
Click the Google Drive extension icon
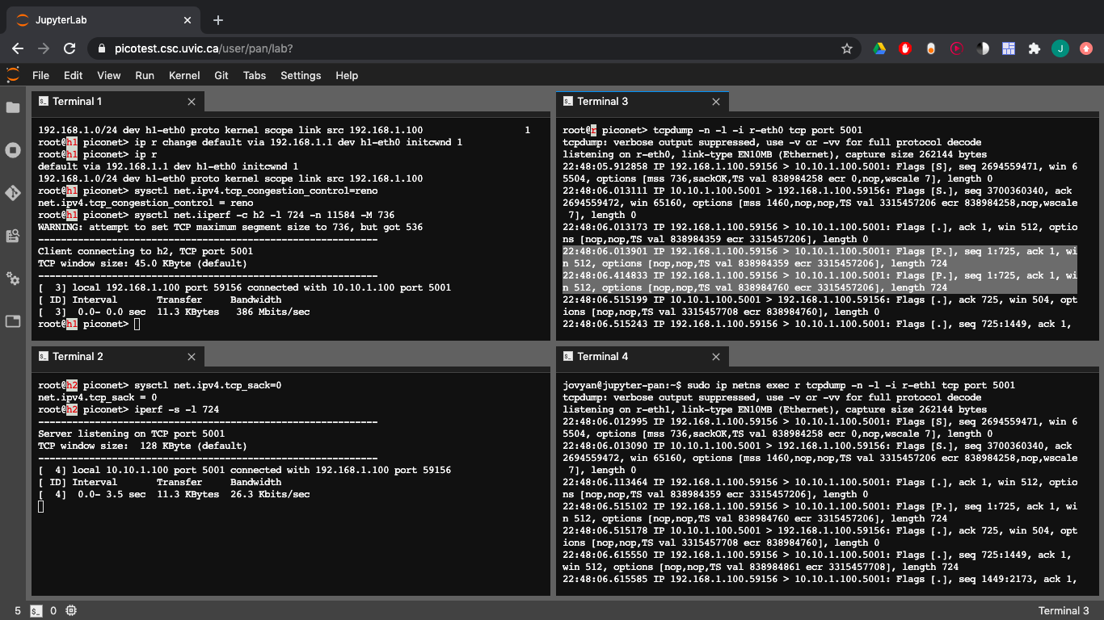point(879,48)
